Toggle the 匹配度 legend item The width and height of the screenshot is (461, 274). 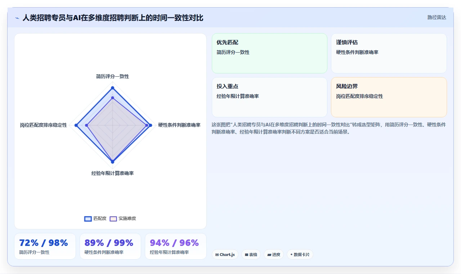95,219
